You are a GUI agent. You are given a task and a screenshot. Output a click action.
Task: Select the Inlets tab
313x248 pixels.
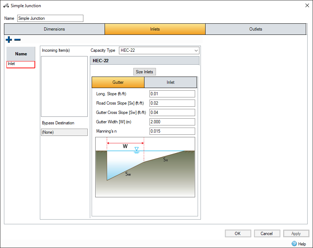point(155,29)
